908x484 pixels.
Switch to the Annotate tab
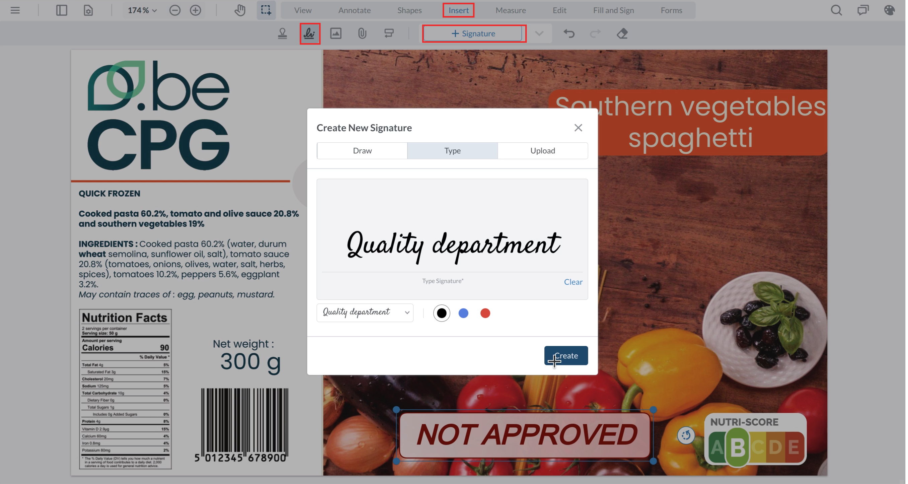tap(354, 10)
